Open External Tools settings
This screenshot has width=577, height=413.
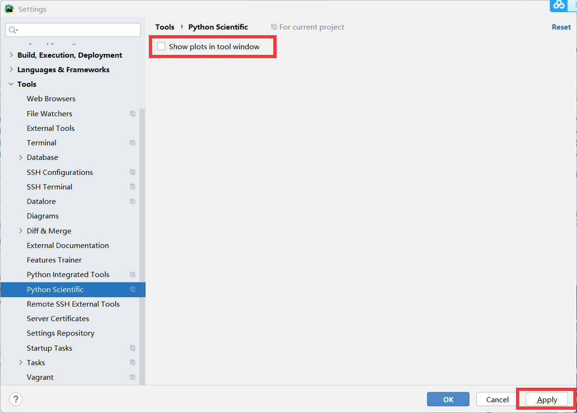pyautogui.click(x=51, y=128)
